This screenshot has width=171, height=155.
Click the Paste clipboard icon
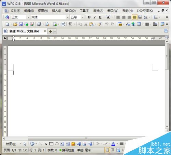click(x=91, y=24)
